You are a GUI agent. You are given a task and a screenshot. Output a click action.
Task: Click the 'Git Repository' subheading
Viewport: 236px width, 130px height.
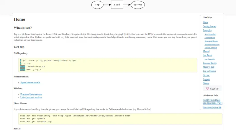21,53
